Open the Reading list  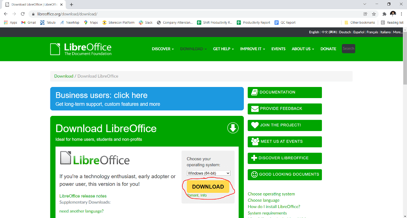pos(392,23)
